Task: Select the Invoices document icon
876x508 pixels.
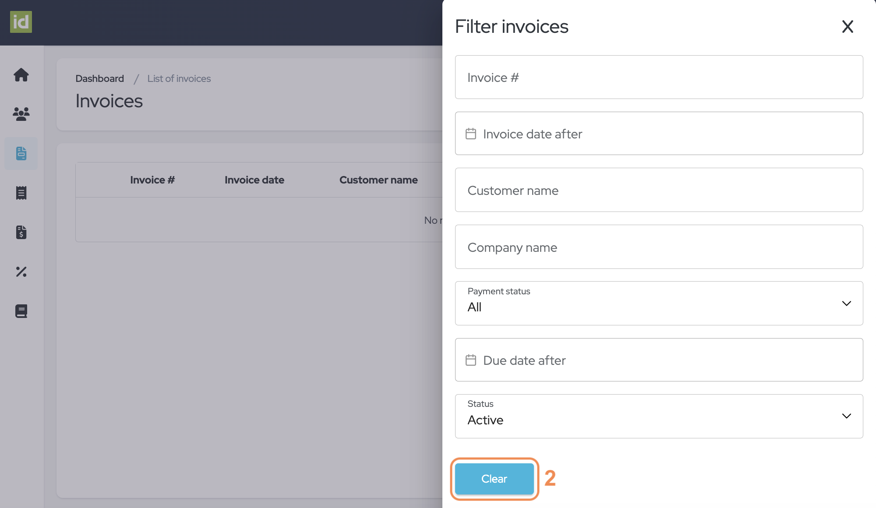Action: point(21,153)
